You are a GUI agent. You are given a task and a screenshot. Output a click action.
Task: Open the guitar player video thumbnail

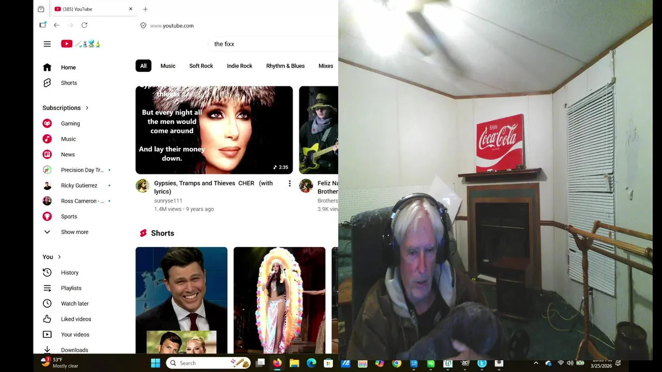click(319, 130)
